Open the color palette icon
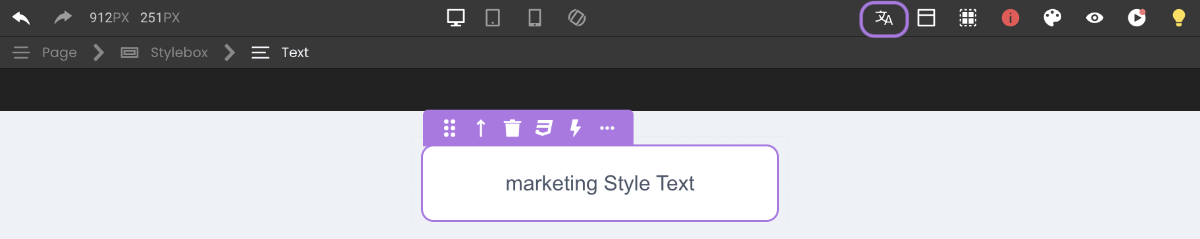 [x=1053, y=18]
